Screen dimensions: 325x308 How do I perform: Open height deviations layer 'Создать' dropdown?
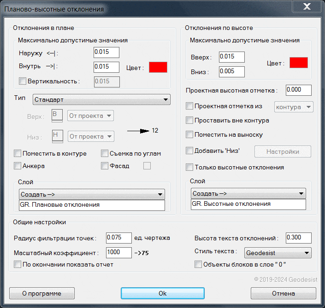[248, 194]
